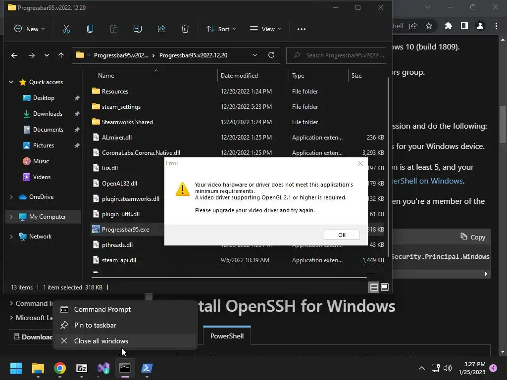
Task: Go back with the Explorer back arrow
Action: coord(14,55)
